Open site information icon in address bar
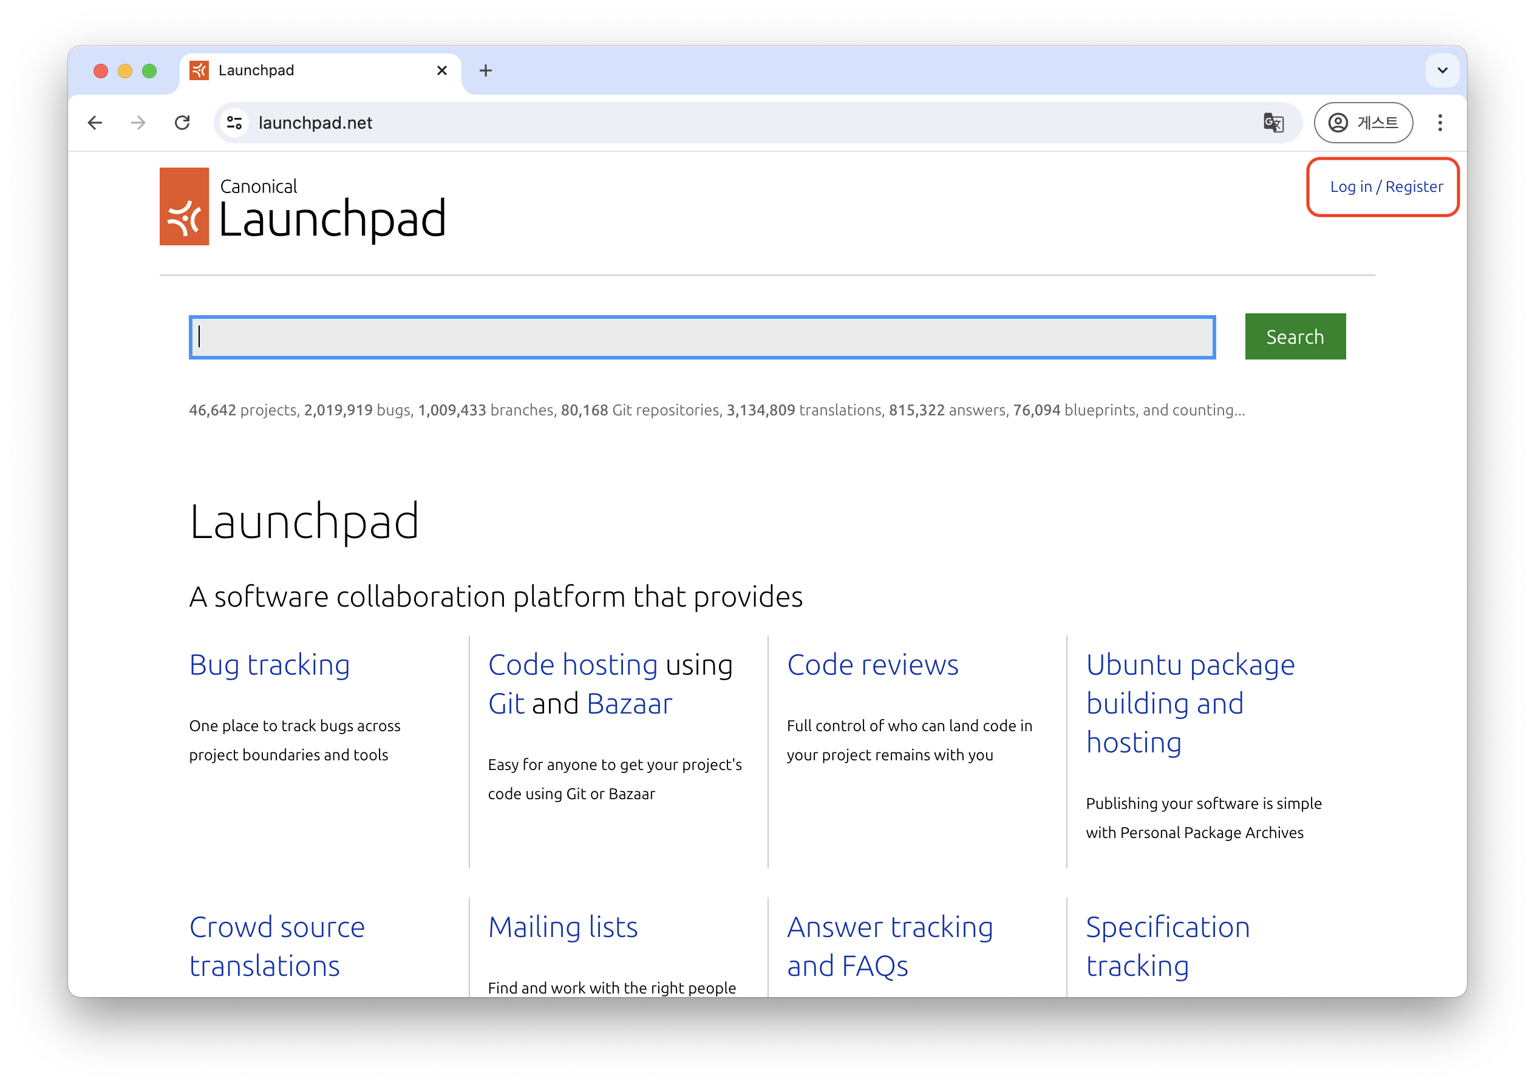This screenshot has height=1087, width=1535. (234, 123)
